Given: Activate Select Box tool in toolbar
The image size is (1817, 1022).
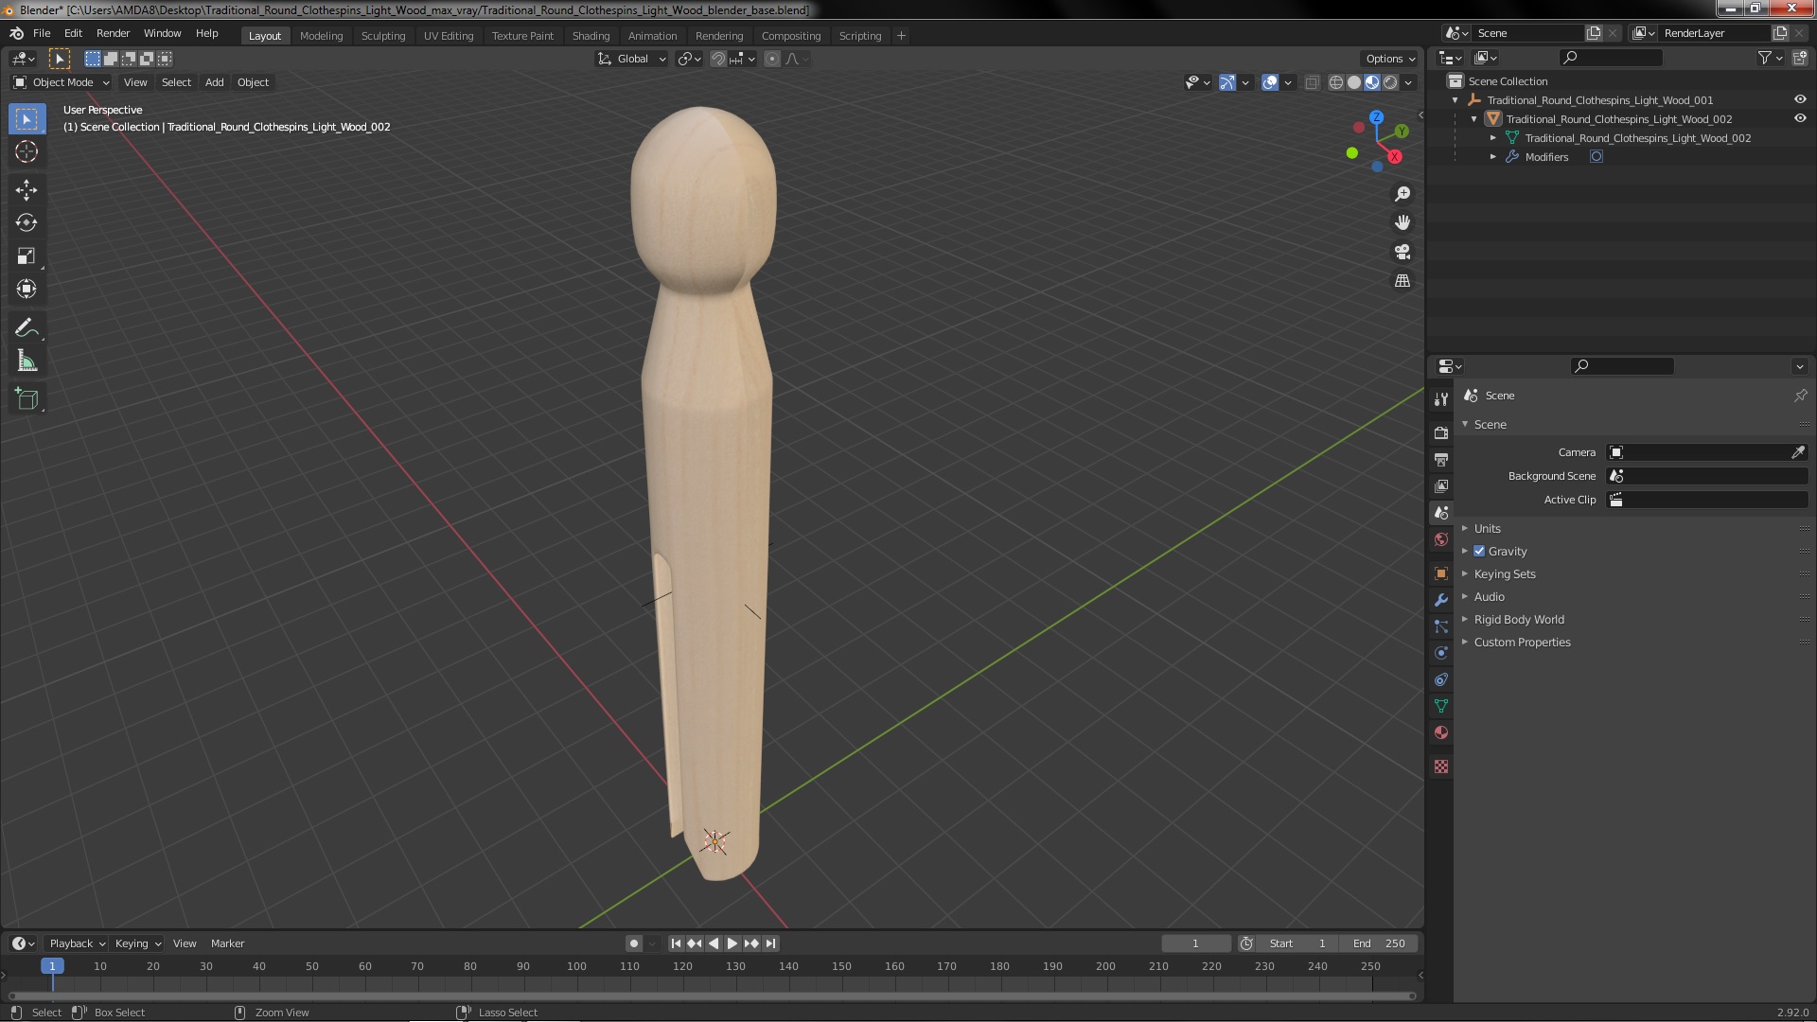Looking at the screenshot, I should 26,118.
